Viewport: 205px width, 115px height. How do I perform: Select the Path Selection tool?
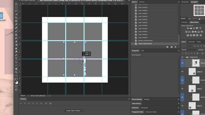pyautogui.click(x=16, y=62)
